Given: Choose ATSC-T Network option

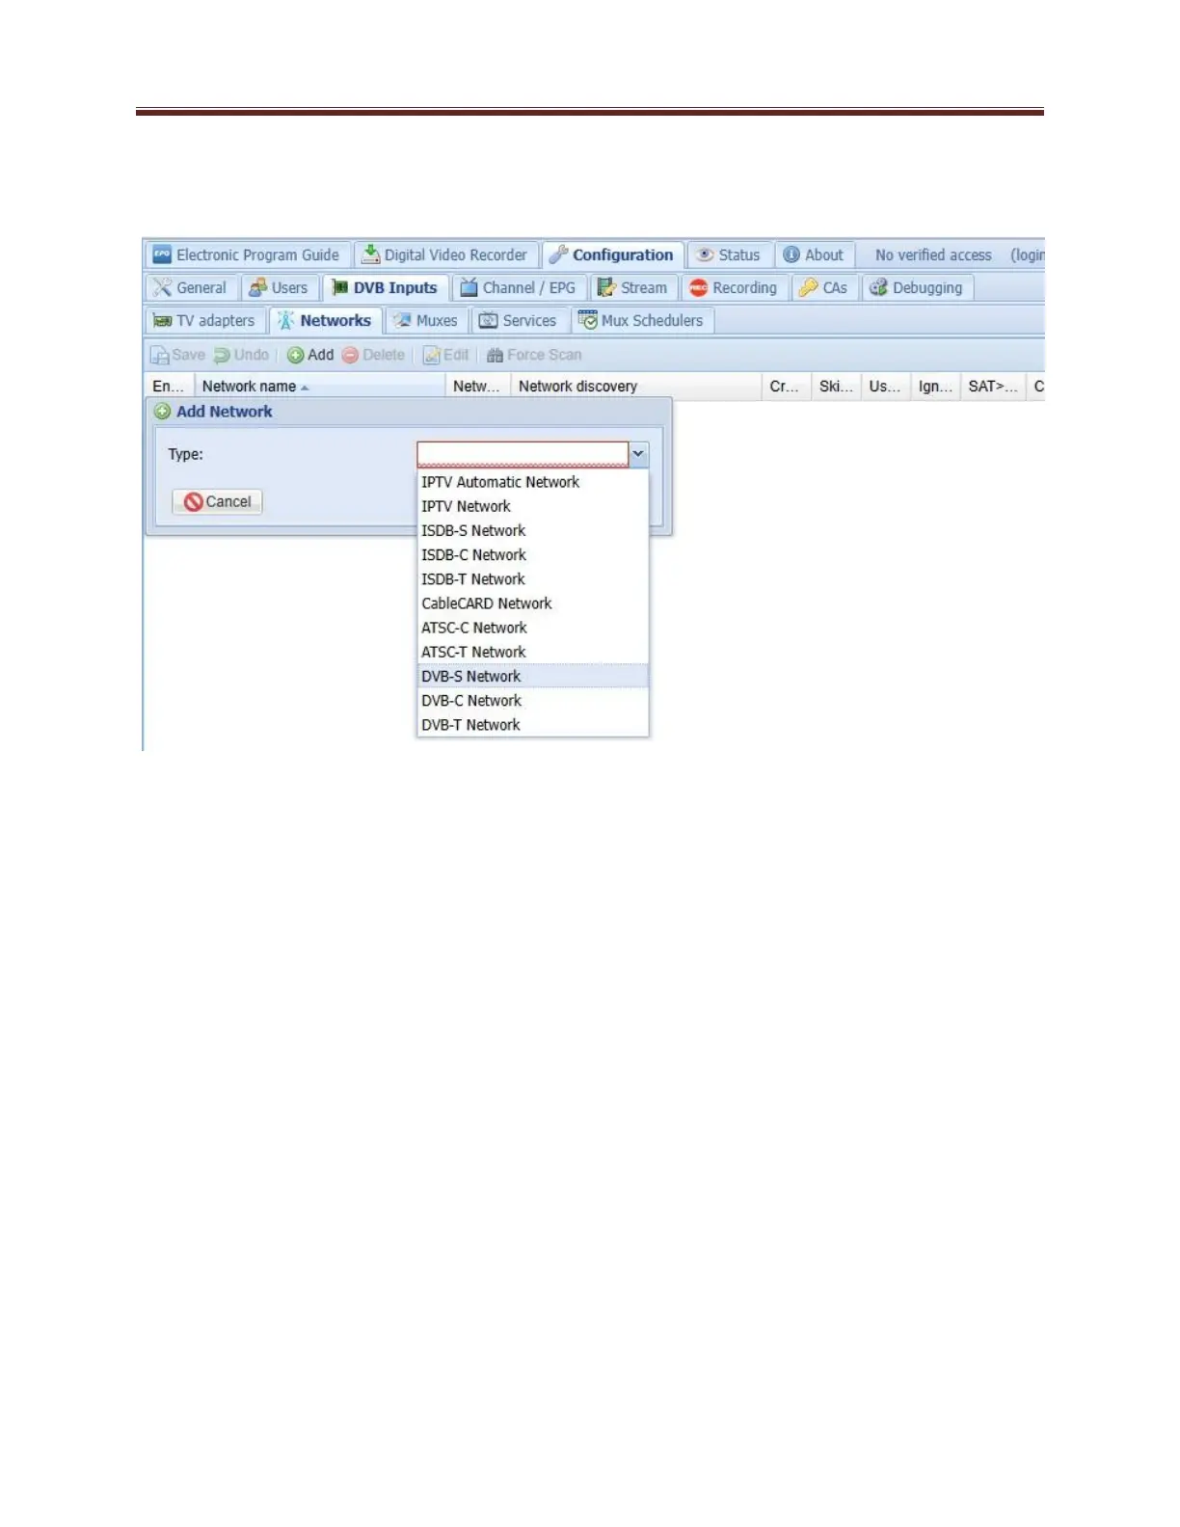Looking at the screenshot, I should click(x=533, y=653).
